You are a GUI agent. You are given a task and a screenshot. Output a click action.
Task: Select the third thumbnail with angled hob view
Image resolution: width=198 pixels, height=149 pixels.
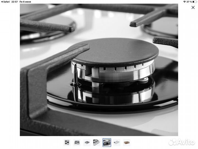87,142
